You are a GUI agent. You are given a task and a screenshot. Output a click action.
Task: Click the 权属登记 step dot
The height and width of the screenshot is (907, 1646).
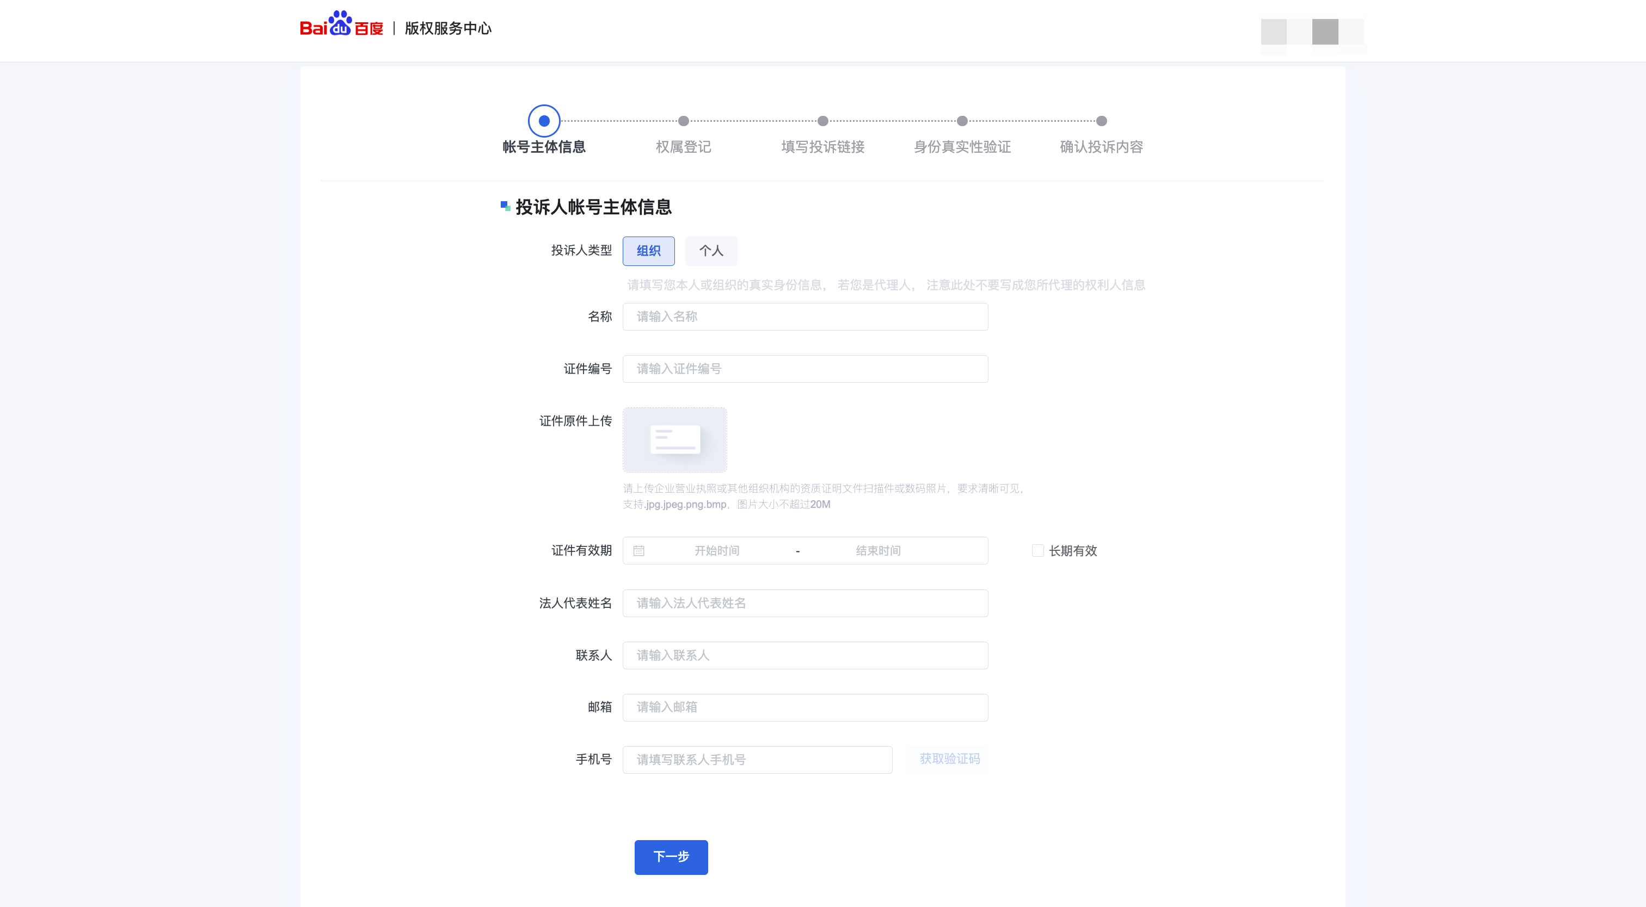[x=684, y=121]
